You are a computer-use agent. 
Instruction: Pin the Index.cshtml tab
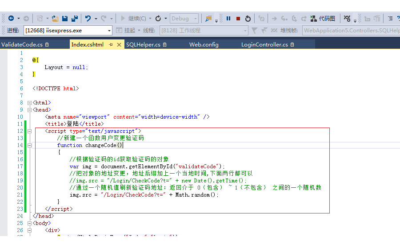tap(111, 44)
